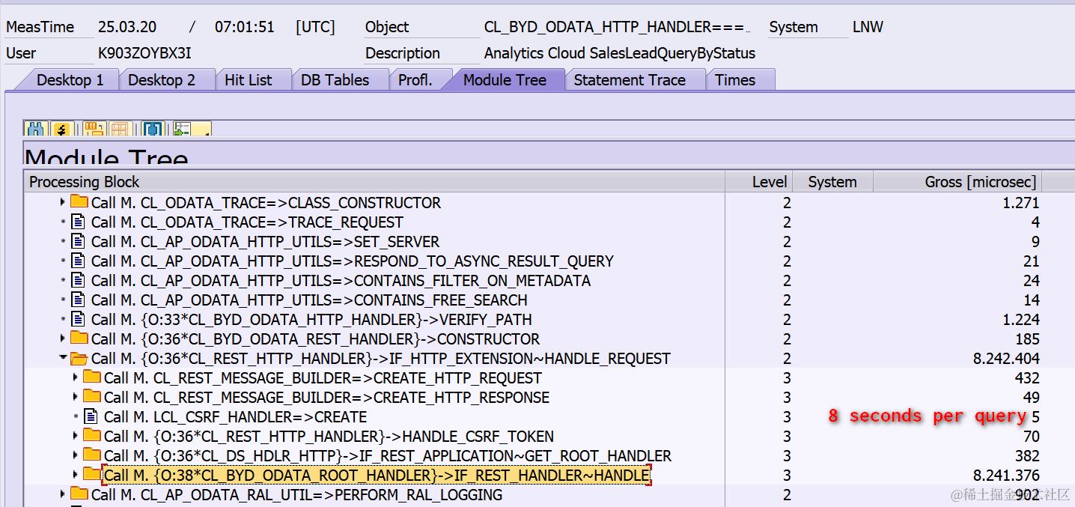Click folder icon of CREATE_HTTP_REQUEST row

(92, 377)
